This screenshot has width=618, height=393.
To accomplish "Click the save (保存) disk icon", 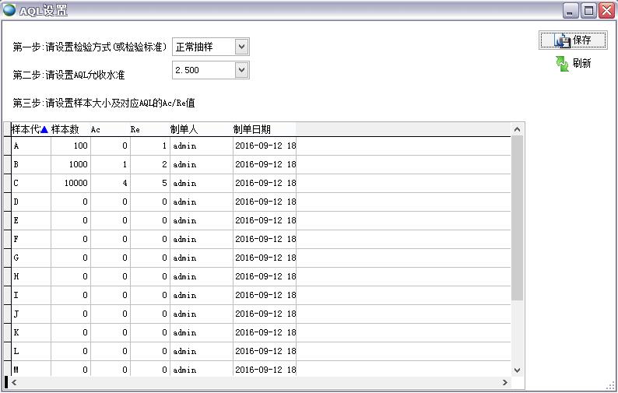I will tap(562, 40).
